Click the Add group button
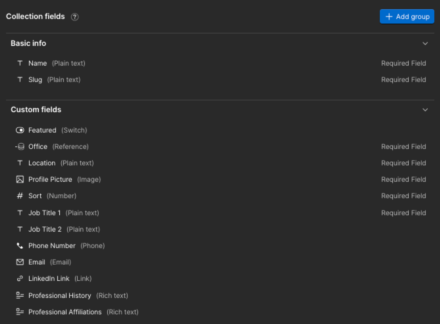The height and width of the screenshot is (324, 440). point(407,17)
